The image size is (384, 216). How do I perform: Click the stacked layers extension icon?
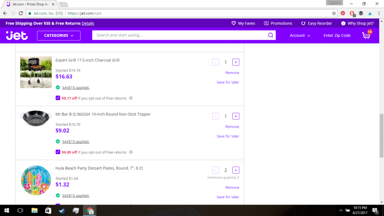pyautogui.click(x=361, y=13)
